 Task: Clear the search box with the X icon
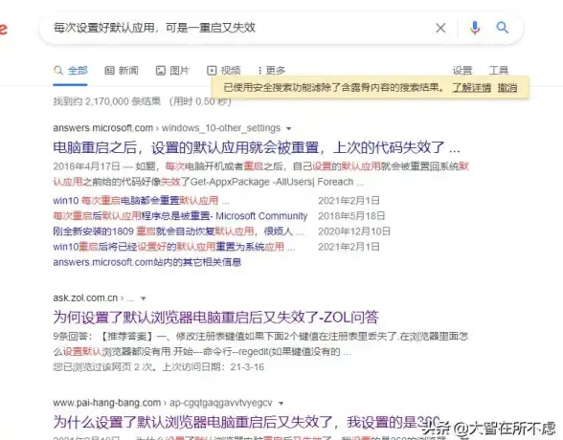coord(440,28)
